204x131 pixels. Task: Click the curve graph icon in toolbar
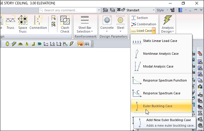(x=46, y=44)
